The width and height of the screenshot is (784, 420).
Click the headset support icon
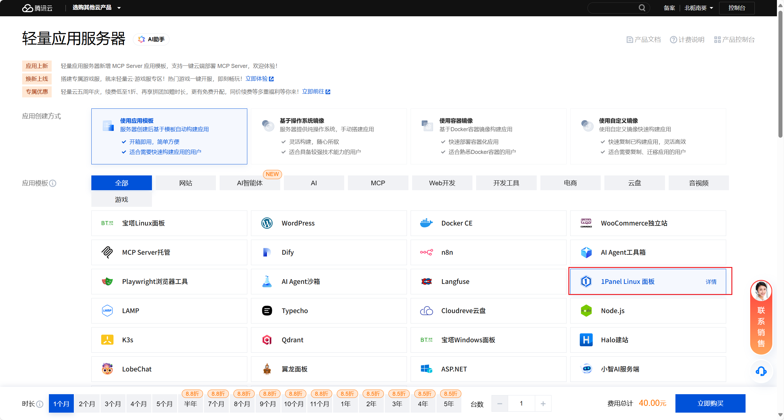[x=761, y=371]
